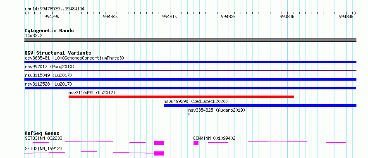
Task: Open the DGV Structural Variants track title
Action: (58, 53)
